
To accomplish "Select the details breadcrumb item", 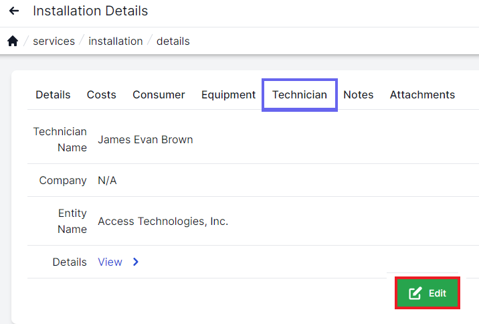I will 173,42.
